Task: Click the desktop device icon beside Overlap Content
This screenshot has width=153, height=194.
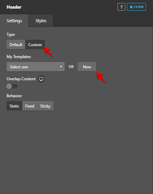Action: [x=41, y=79]
